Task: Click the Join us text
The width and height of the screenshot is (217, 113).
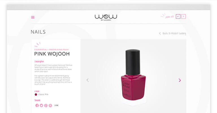Action: [x=170, y=17]
